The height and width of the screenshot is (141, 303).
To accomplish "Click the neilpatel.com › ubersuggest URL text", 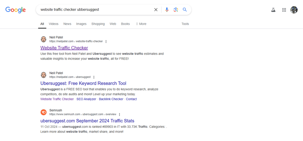I will 70,77.
